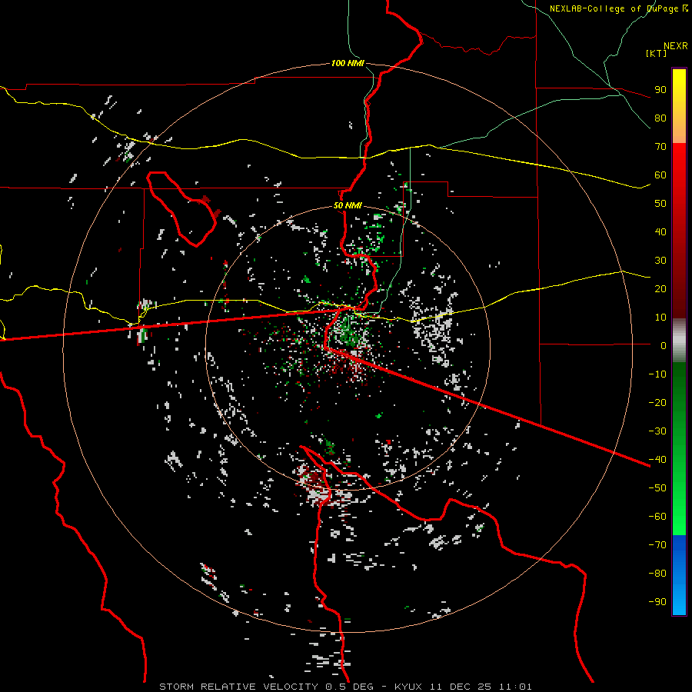692x692 pixels.
Task: Click the -70 value on velocity scale
Action: pyautogui.click(x=657, y=544)
